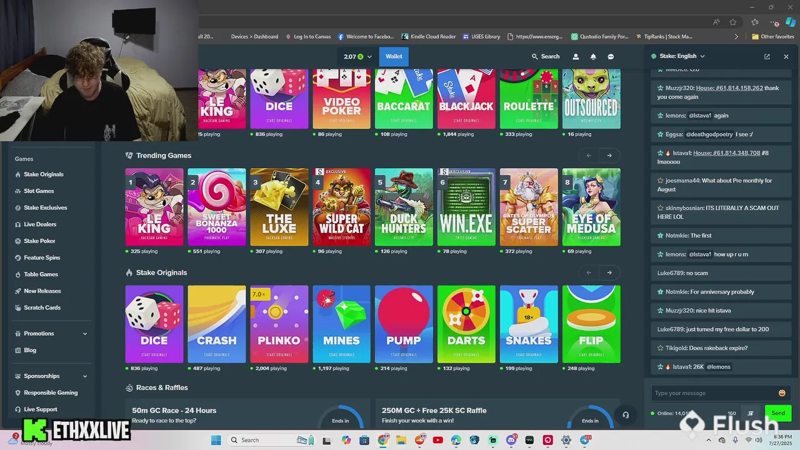
Task: Open New Releases in sidebar
Action: click(x=42, y=291)
